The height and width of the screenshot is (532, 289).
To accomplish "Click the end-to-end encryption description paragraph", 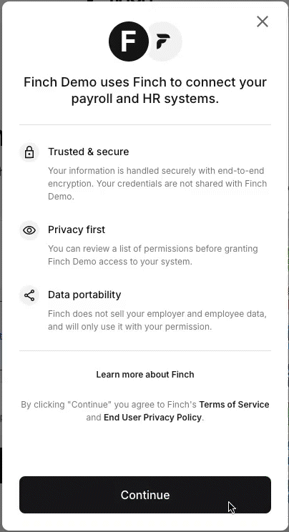I will pyautogui.click(x=157, y=184).
